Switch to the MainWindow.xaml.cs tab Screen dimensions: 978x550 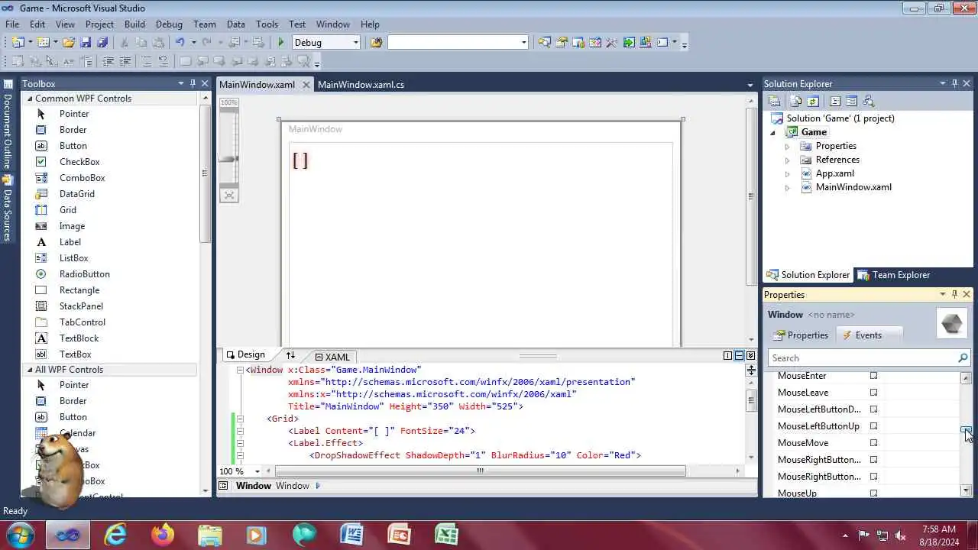[x=361, y=85]
